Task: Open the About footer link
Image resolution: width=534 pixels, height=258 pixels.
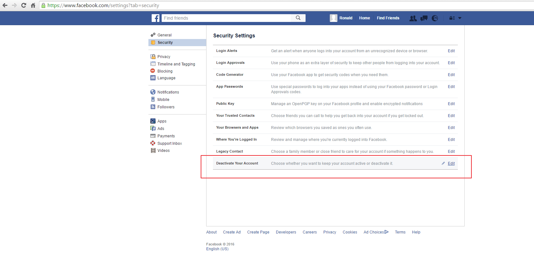Action: [x=211, y=232]
